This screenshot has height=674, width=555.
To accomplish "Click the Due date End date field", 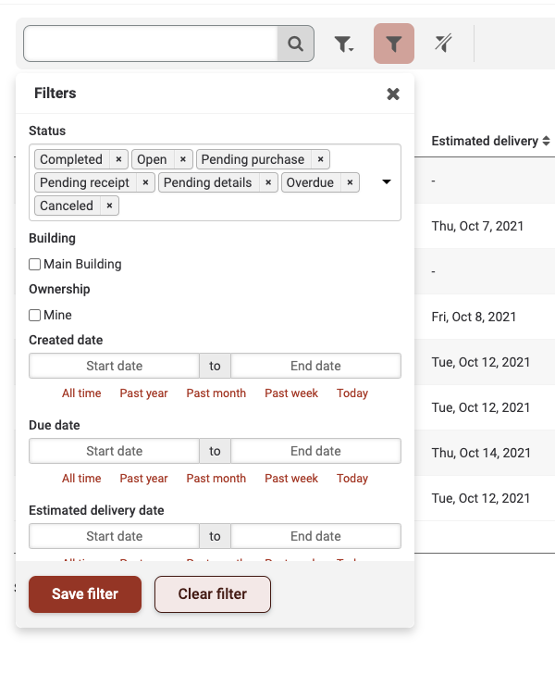I will pos(315,451).
